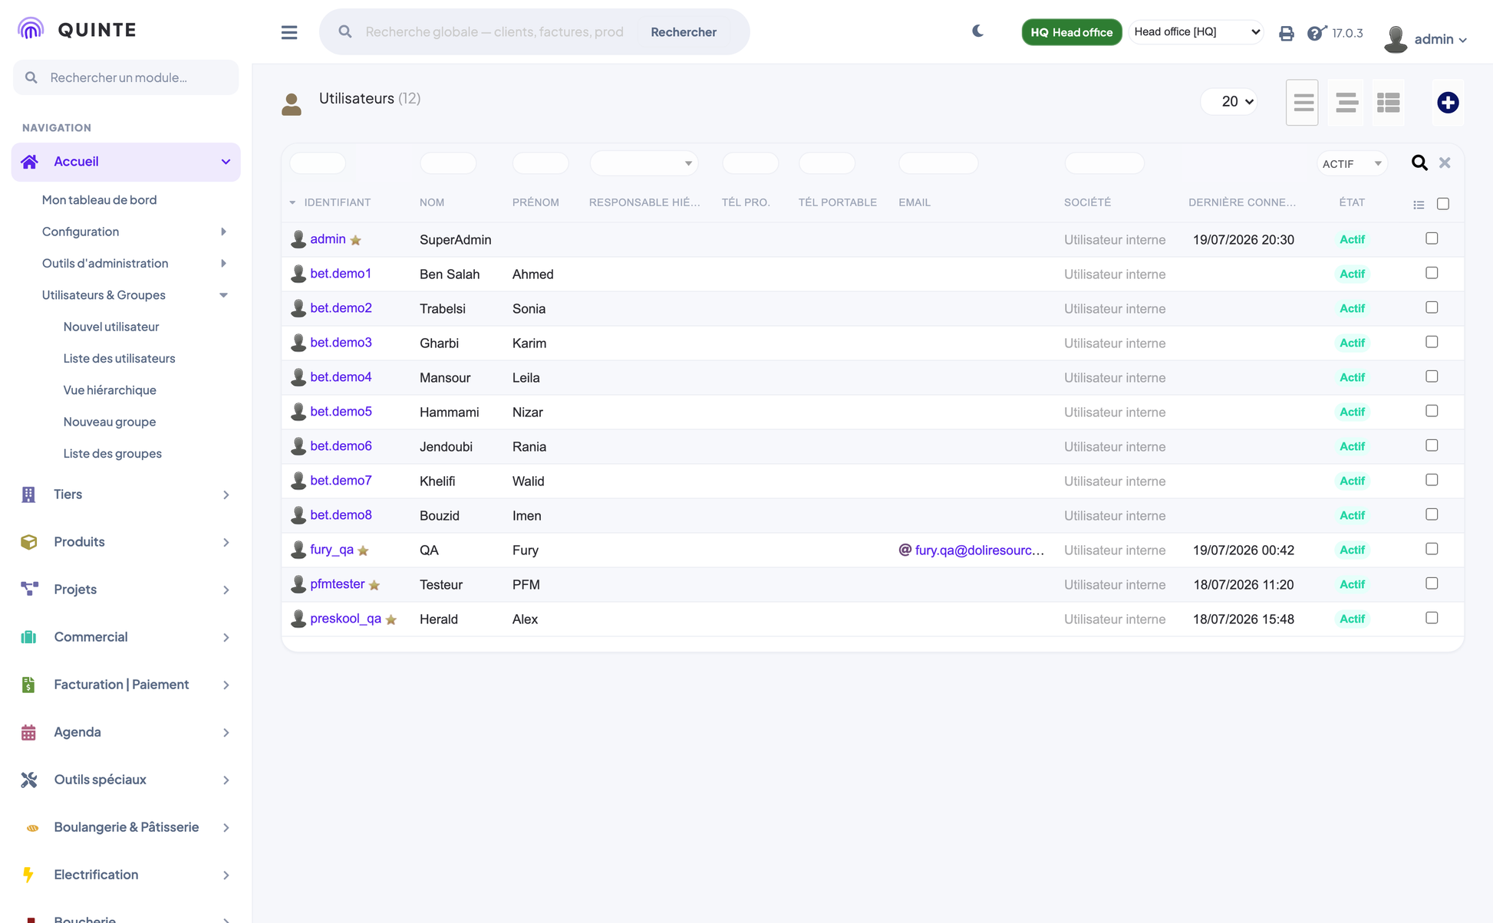Click the Produits box icon
The height and width of the screenshot is (923, 1493).
point(28,542)
